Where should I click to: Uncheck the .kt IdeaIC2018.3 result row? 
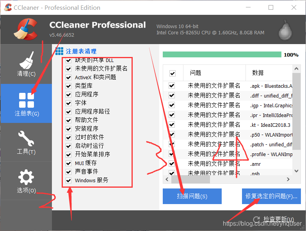tap(172, 124)
